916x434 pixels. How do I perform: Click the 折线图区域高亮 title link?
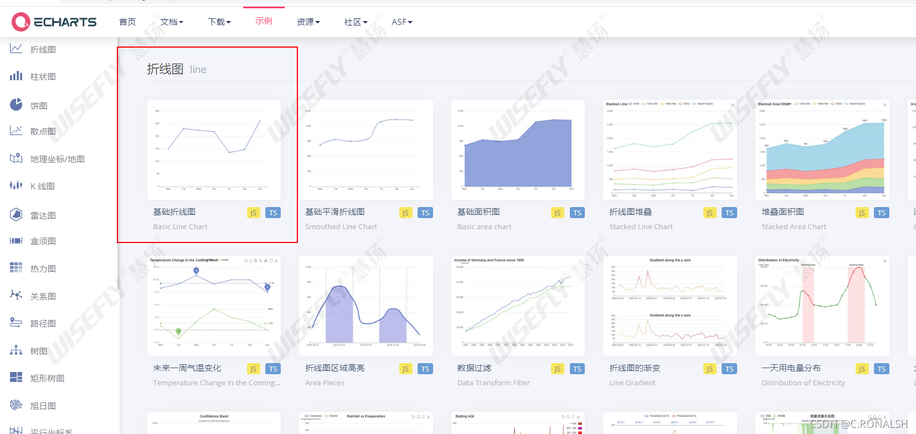click(335, 368)
